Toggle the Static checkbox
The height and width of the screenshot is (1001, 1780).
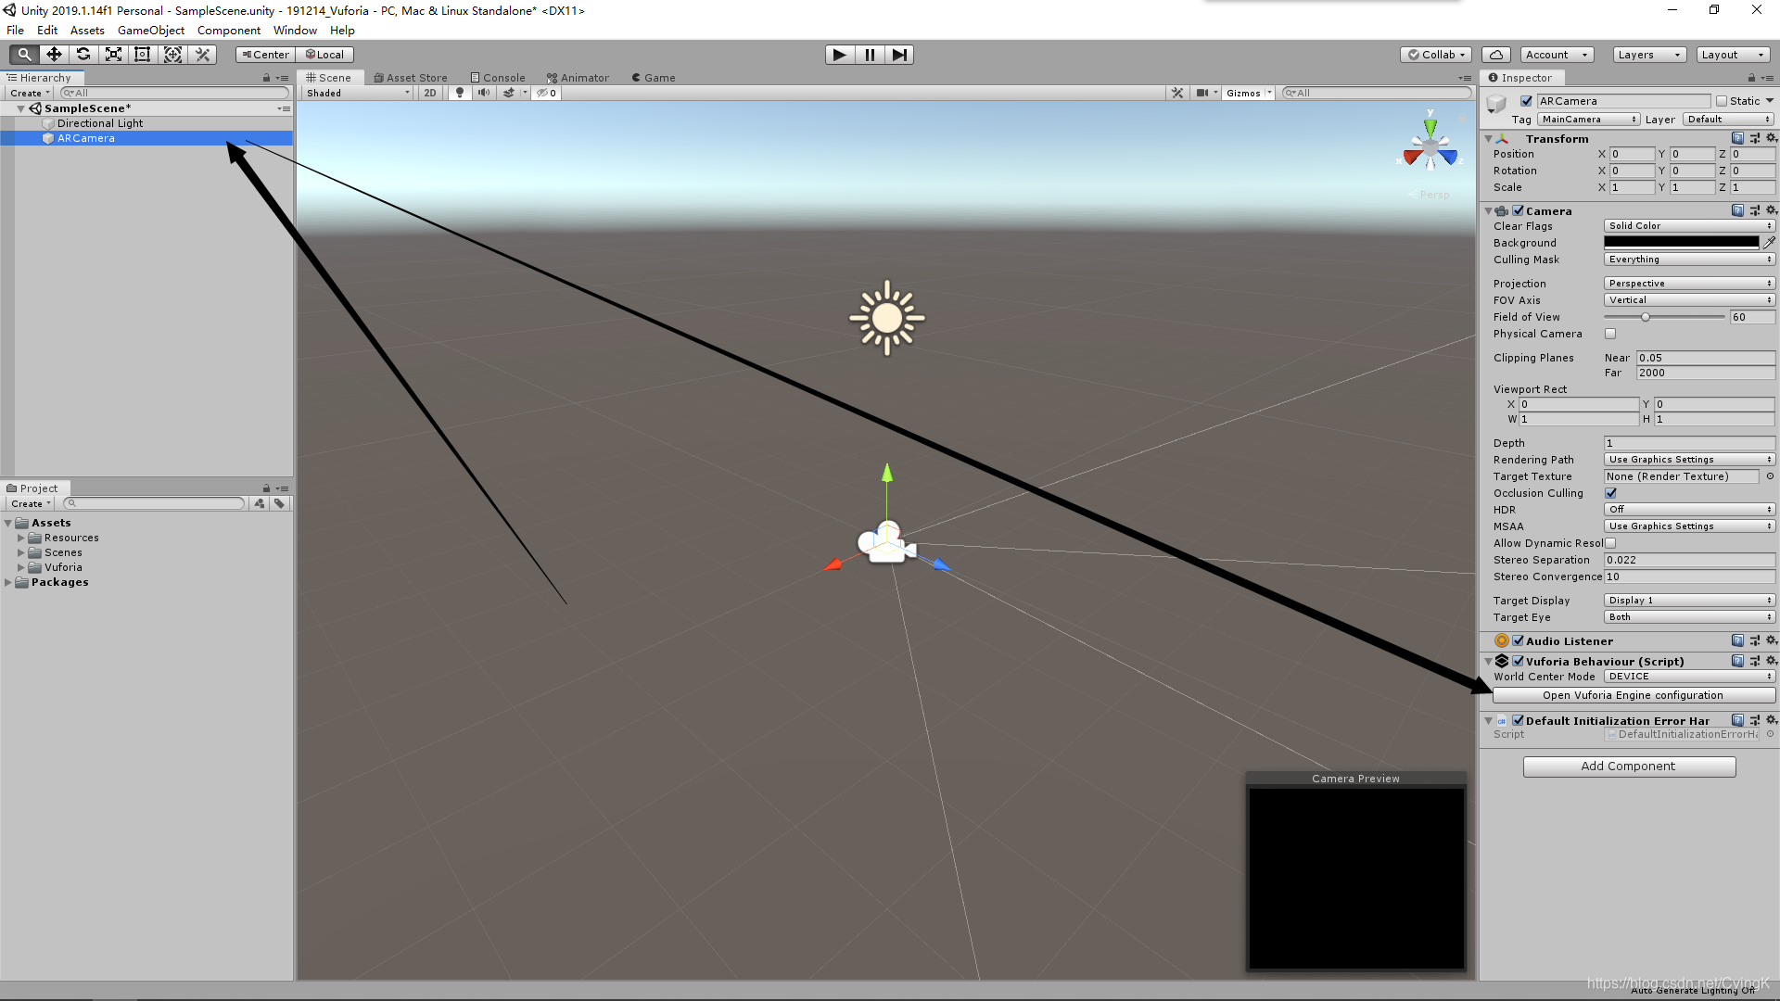pyautogui.click(x=1722, y=101)
